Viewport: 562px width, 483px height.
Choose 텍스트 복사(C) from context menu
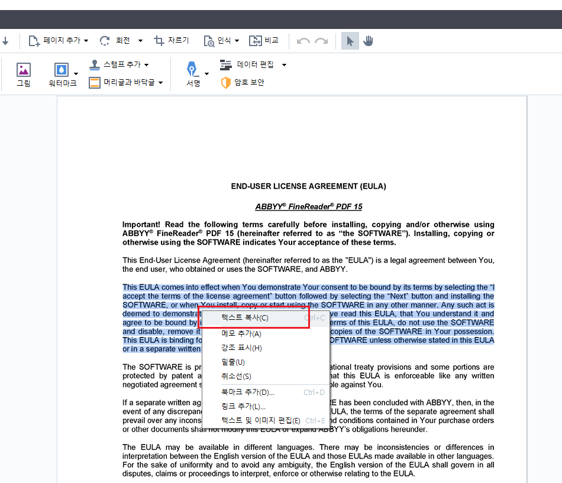pos(266,318)
